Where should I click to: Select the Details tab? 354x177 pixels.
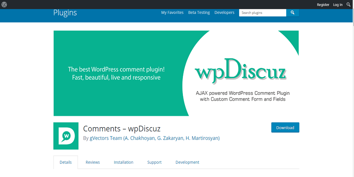[x=65, y=162]
